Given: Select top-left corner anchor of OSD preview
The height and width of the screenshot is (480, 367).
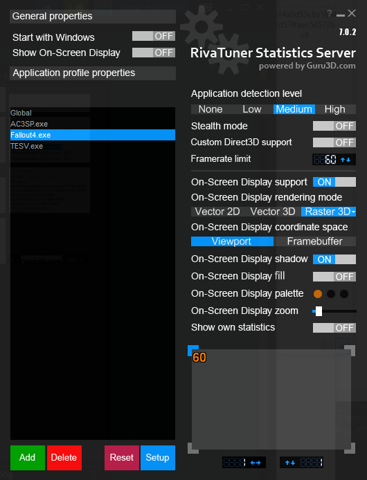Looking at the screenshot, I should [x=193, y=351].
